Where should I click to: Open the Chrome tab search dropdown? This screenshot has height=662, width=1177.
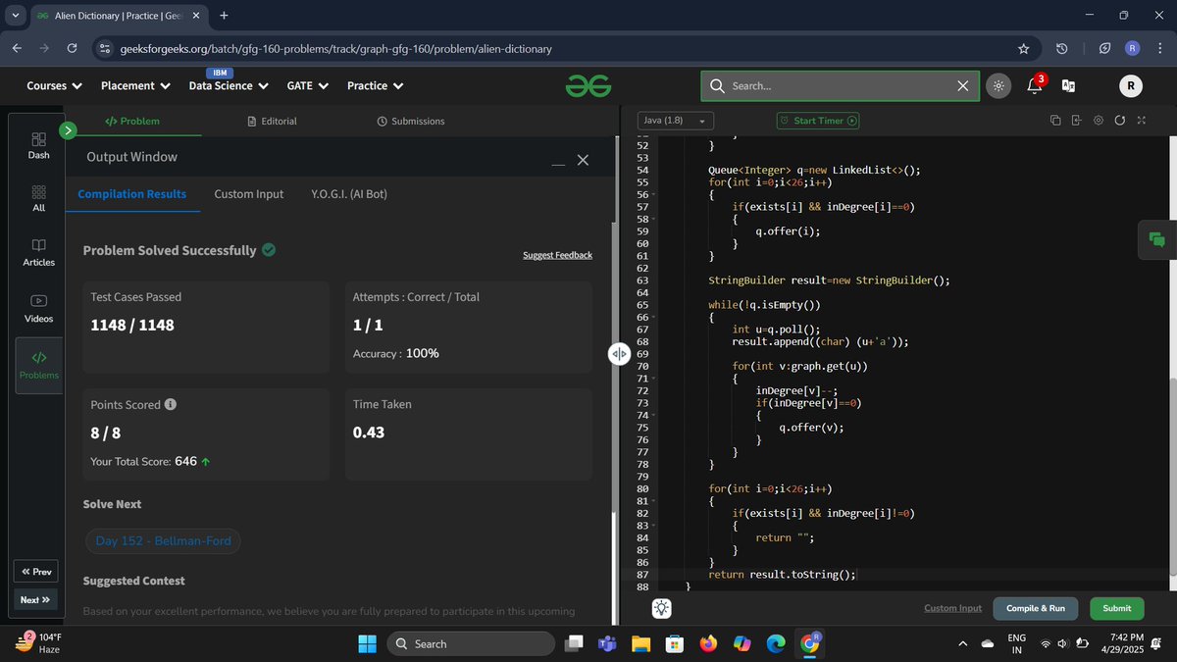point(15,16)
